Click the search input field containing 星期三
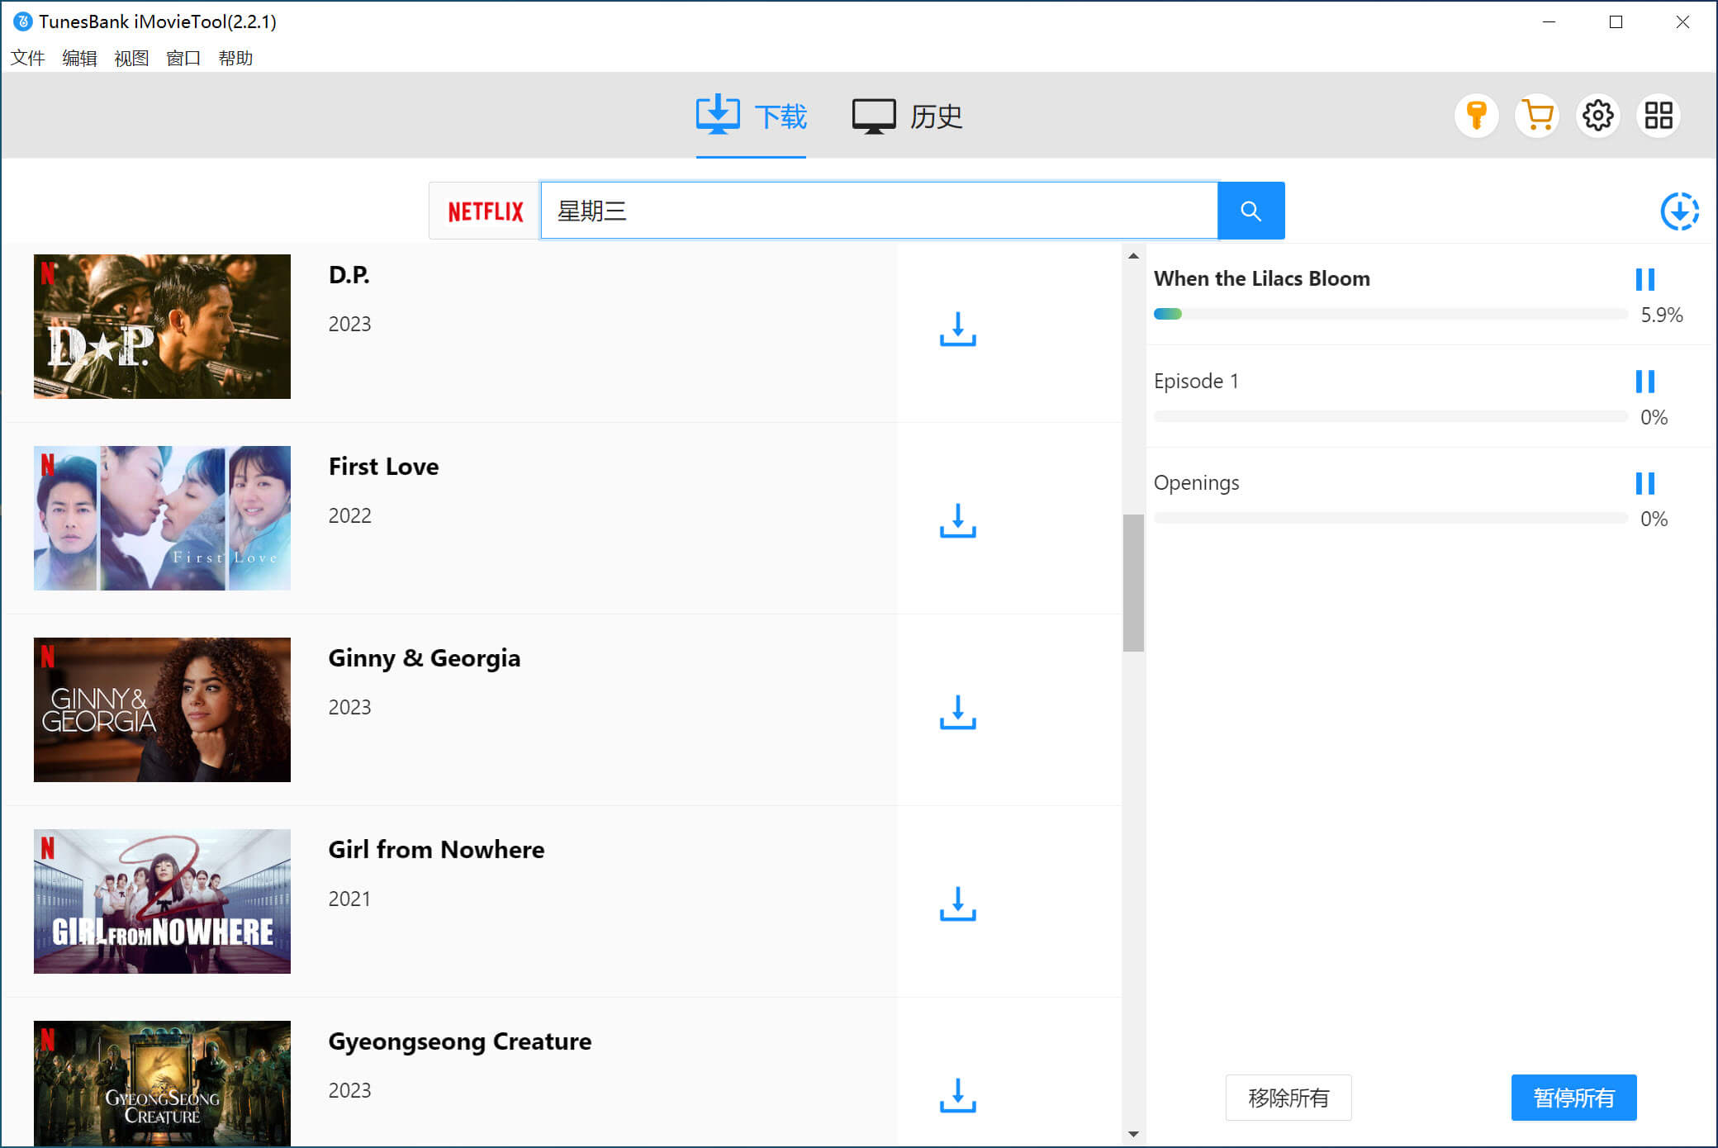 pos(878,211)
